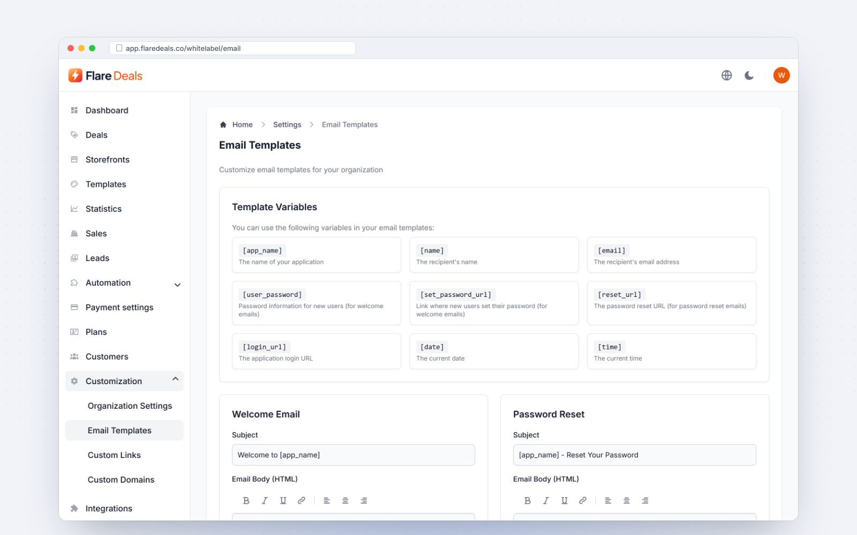Open the language globe icon

726,75
